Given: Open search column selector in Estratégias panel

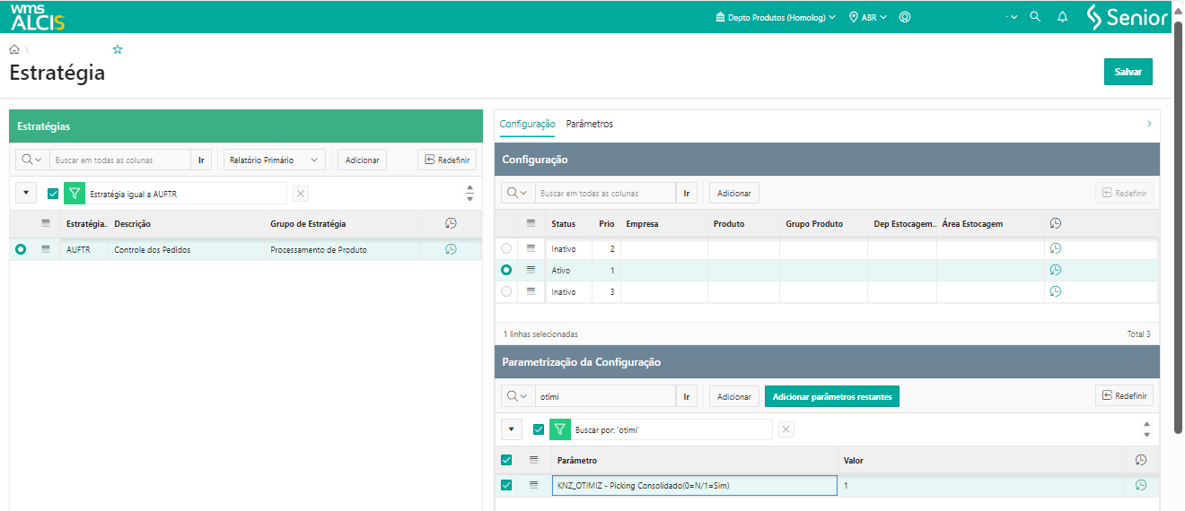Looking at the screenshot, I should (x=32, y=160).
